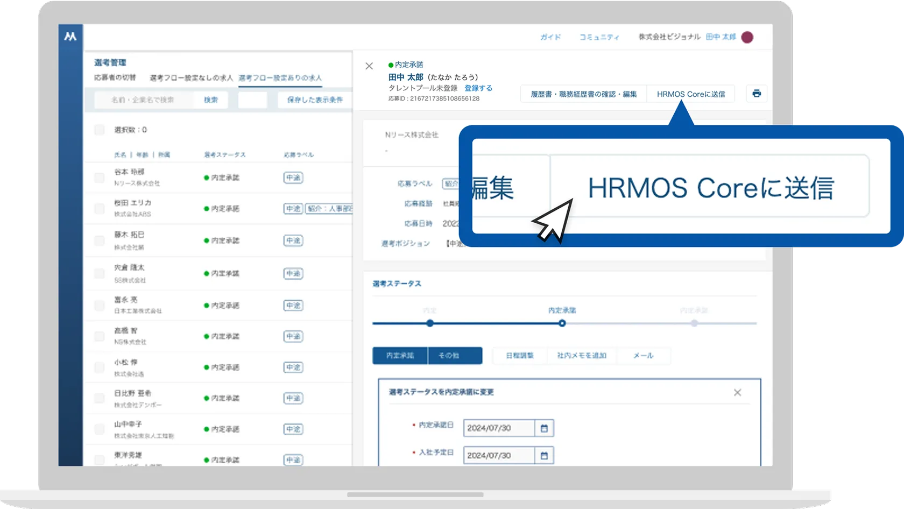Open the filter dropdown beside the search button
This screenshot has width=904, height=509.
click(252, 100)
